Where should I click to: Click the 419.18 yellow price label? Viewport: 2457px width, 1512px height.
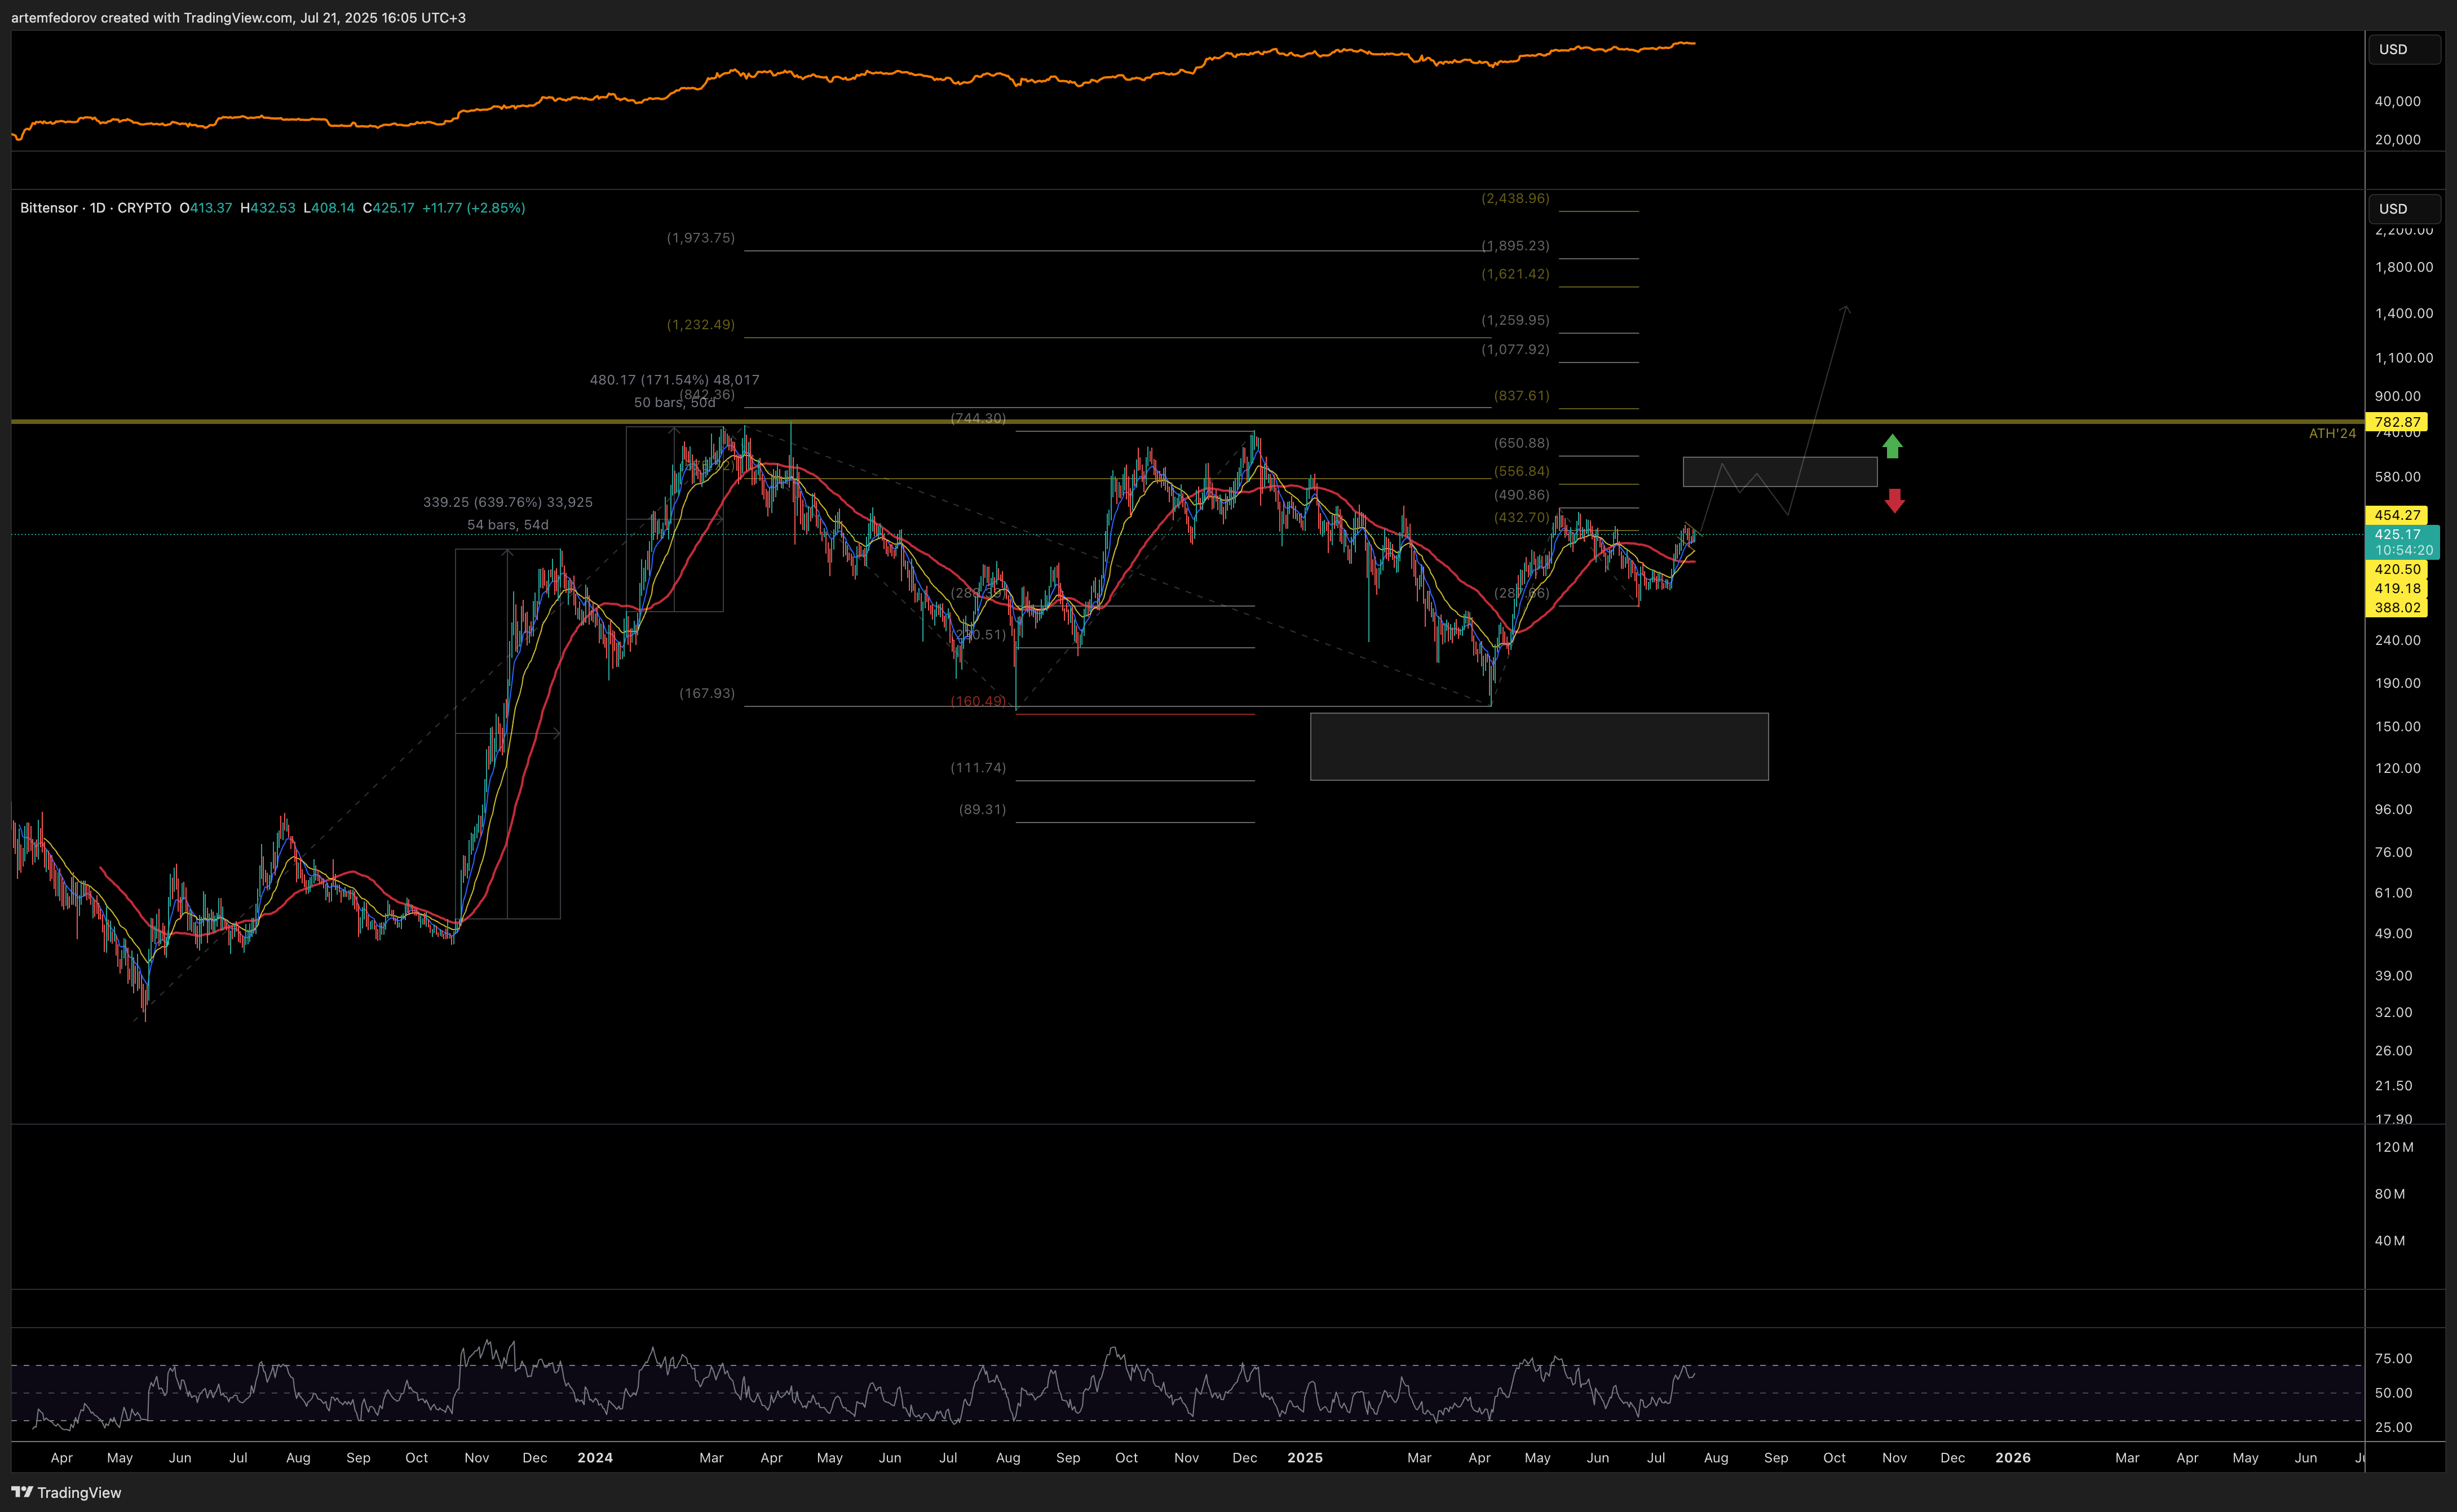2397,588
